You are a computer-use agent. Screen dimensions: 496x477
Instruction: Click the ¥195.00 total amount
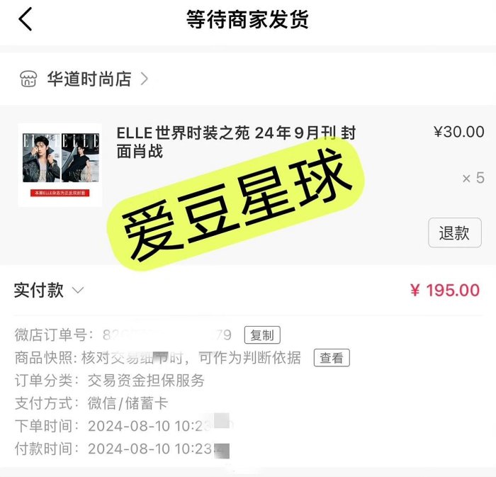pos(445,291)
